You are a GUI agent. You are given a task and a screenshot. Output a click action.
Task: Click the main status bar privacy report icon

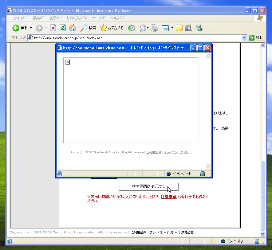coord(257,241)
